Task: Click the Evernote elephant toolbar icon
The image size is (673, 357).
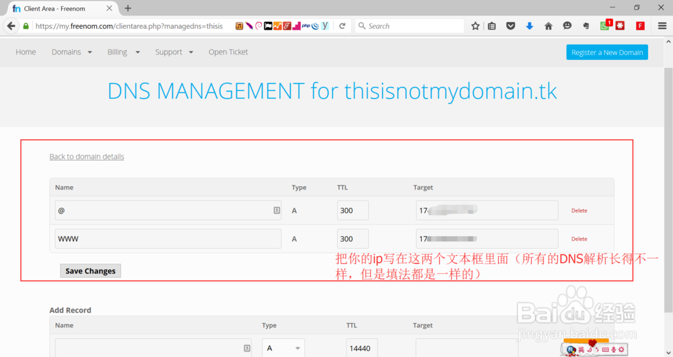Action: pos(586,26)
